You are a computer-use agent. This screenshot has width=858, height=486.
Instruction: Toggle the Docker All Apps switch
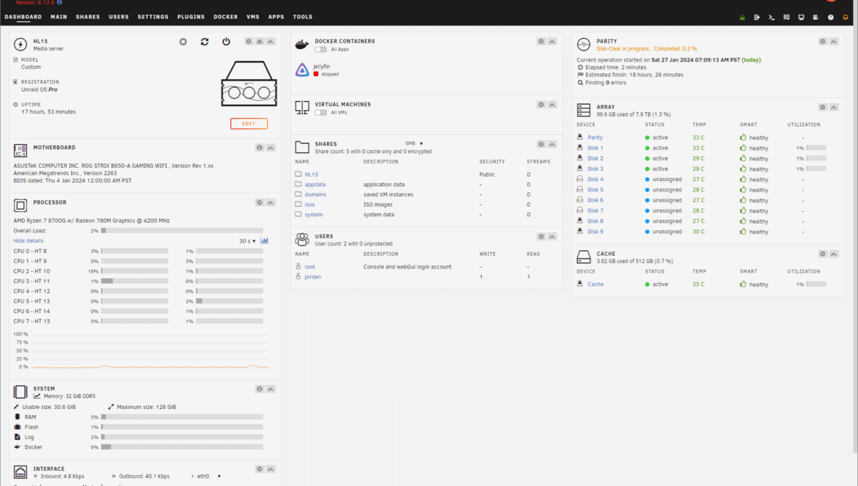(320, 49)
